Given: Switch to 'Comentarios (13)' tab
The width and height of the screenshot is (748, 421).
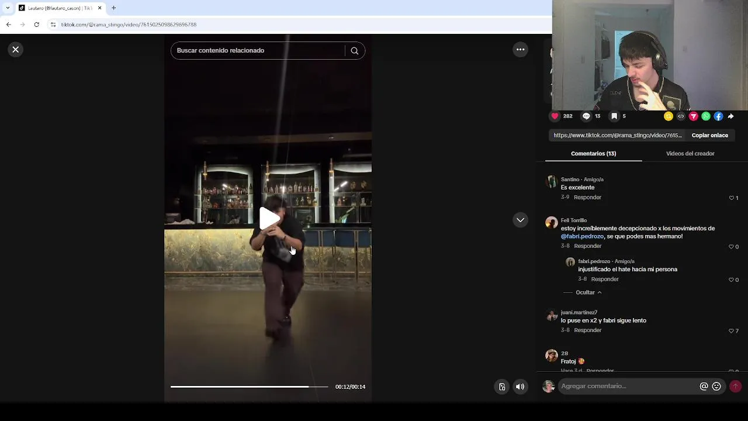Looking at the screenshot, I should [x=593, y=154].
